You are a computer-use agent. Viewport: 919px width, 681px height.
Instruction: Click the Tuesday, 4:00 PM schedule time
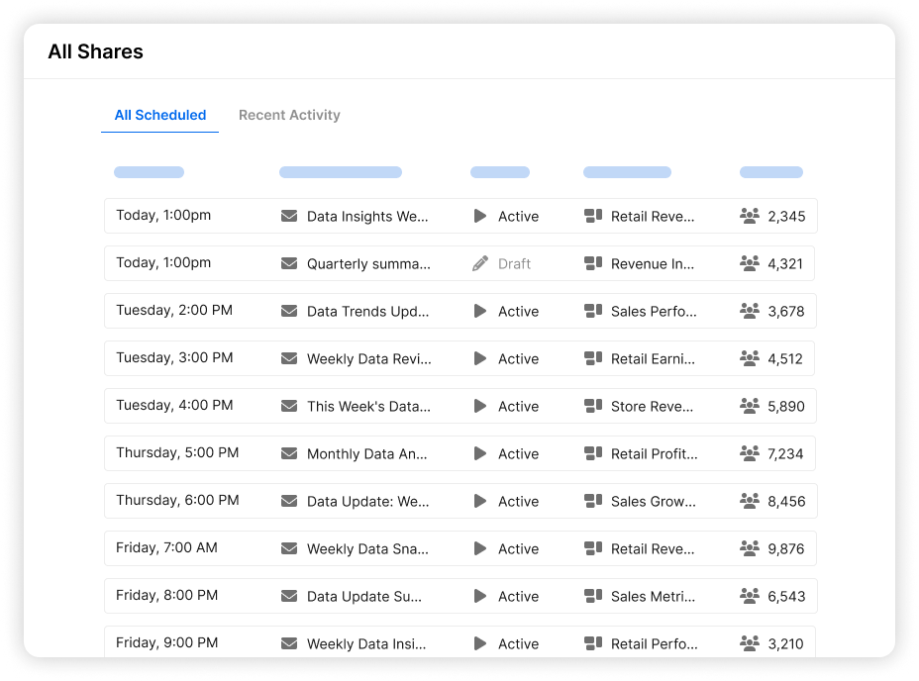click(174, 405)
